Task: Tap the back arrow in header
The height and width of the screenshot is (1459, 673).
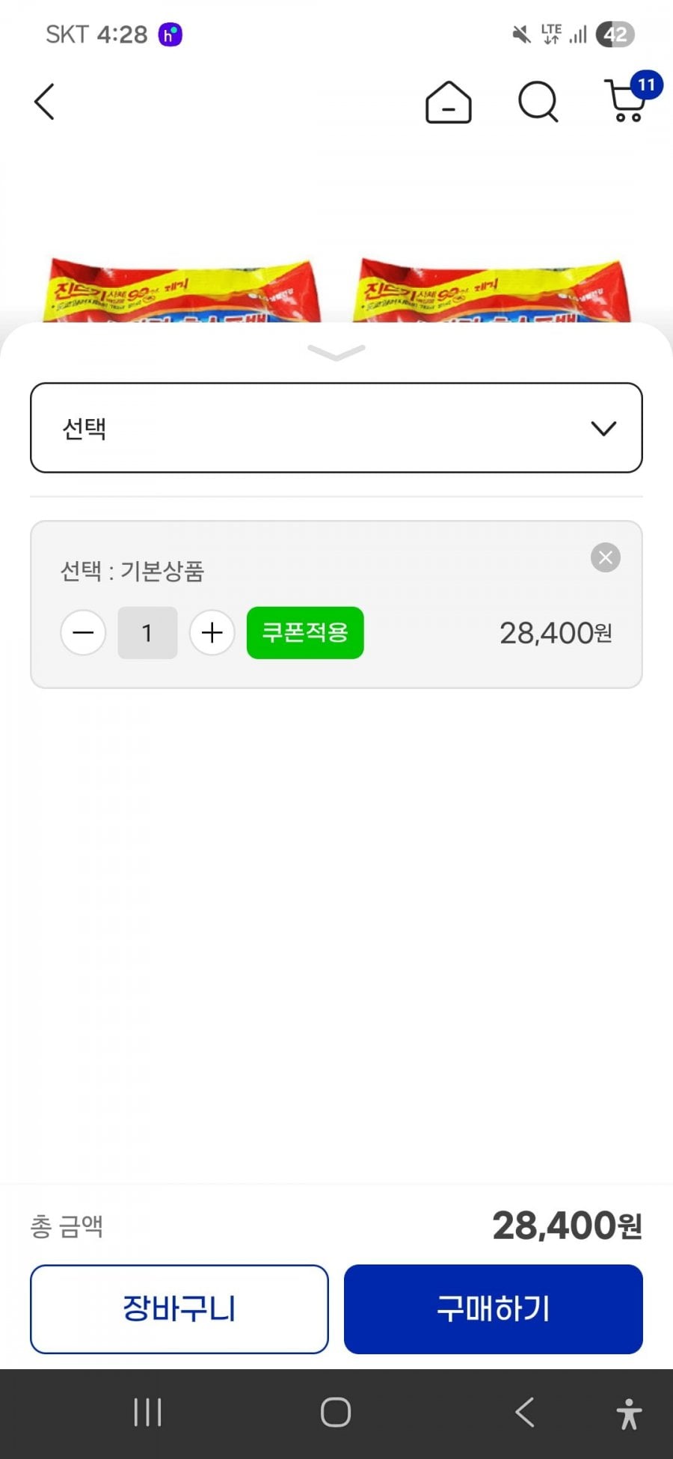Action: click(45, 102)
